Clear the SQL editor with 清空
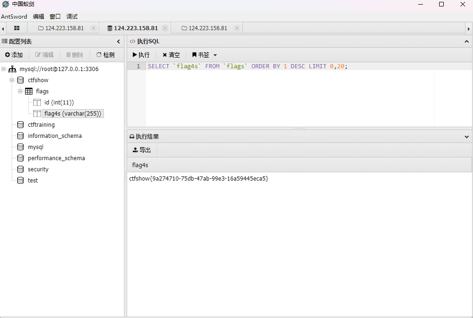Viewport: 473px width, 318px height. tap(171, 55)
